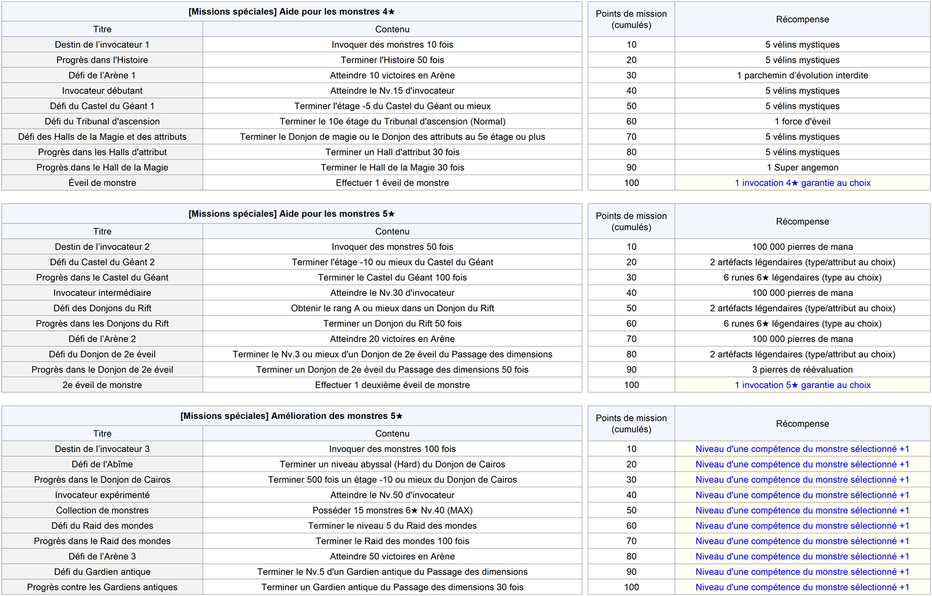Image resolution: width=932 pixels, height=596 pixels.
Task: Click the skill level reward link in Collection de monstres row
Action: [802, 511]
